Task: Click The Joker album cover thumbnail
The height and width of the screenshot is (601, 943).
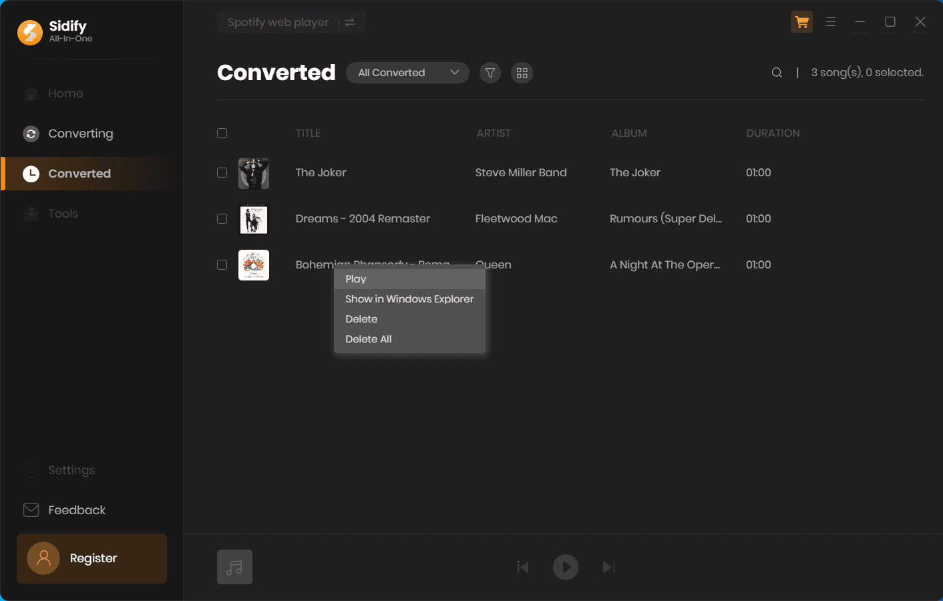Action: coord(254,173)
